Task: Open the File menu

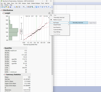Action: [x=2, y=3]
